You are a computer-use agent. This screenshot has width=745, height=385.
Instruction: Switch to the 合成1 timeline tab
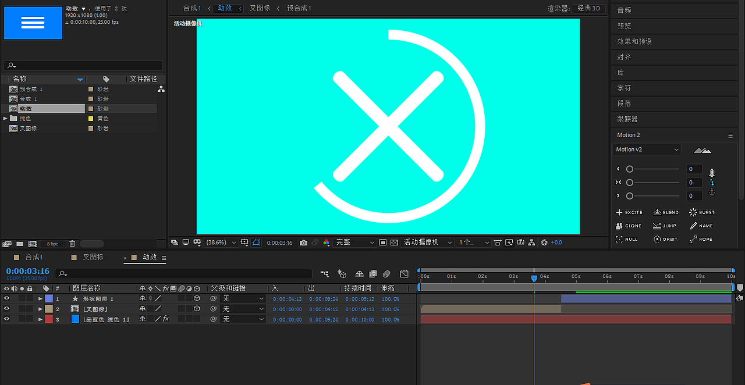pos(32,256)
